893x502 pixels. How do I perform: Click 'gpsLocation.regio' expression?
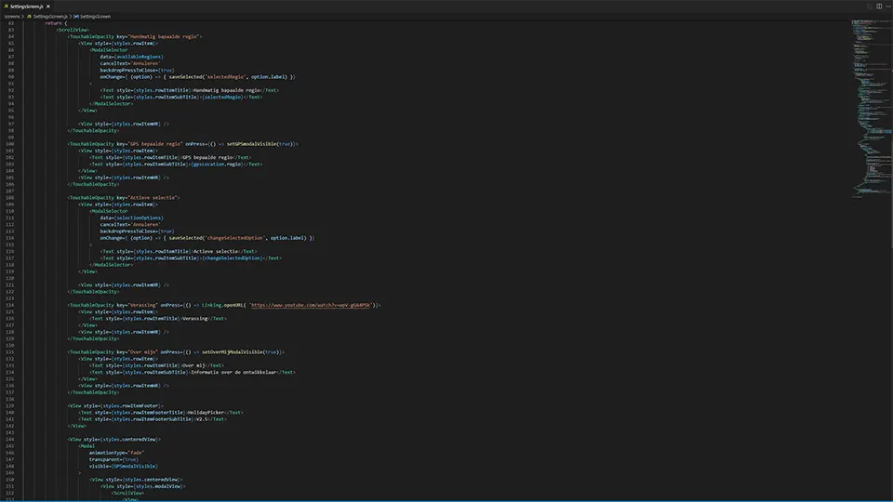pos(217,165)
